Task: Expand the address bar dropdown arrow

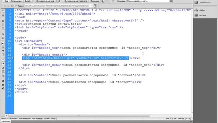Action: [91, 6]
